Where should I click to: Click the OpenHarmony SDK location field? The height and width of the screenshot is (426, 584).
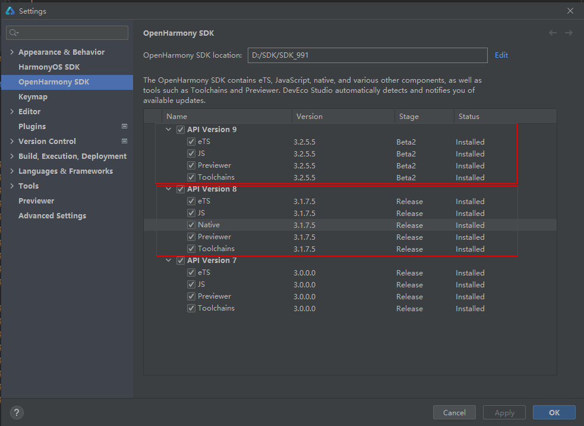[x=367, y=55]
